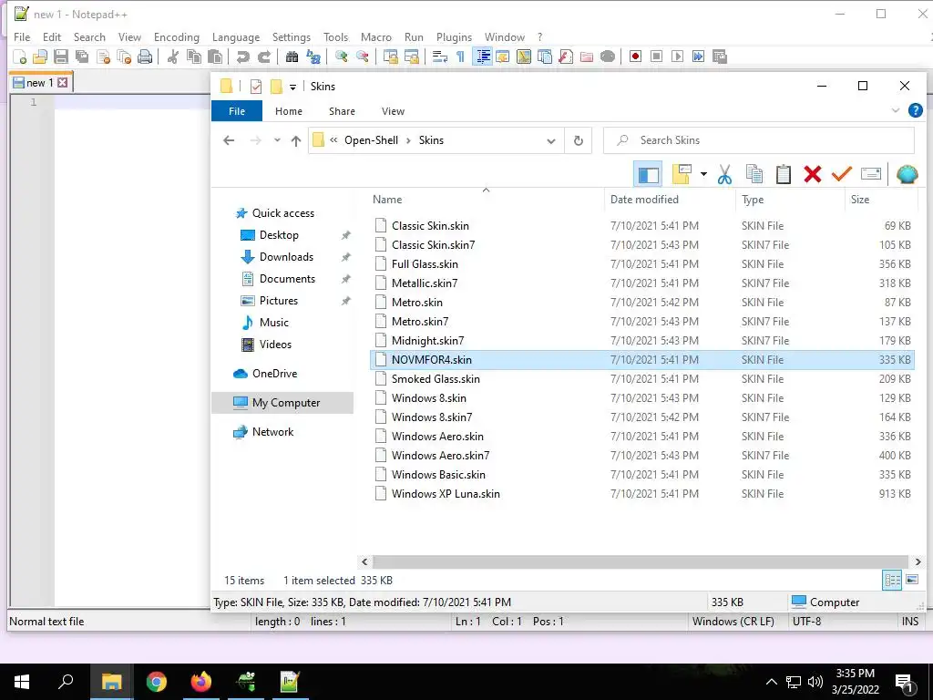Close the new 1 tab with its X

pyautogui.click(x=63, y=83)
